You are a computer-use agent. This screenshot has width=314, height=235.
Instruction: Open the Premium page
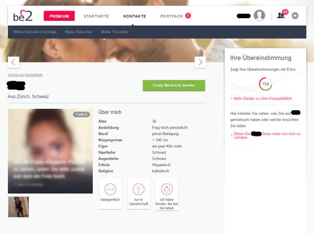pos(59,16)
